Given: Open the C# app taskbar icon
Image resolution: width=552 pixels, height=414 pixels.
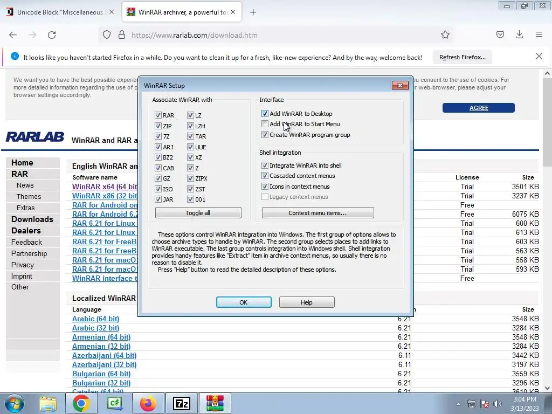Looking at the screenshot, I should click(x=115, y=403).
